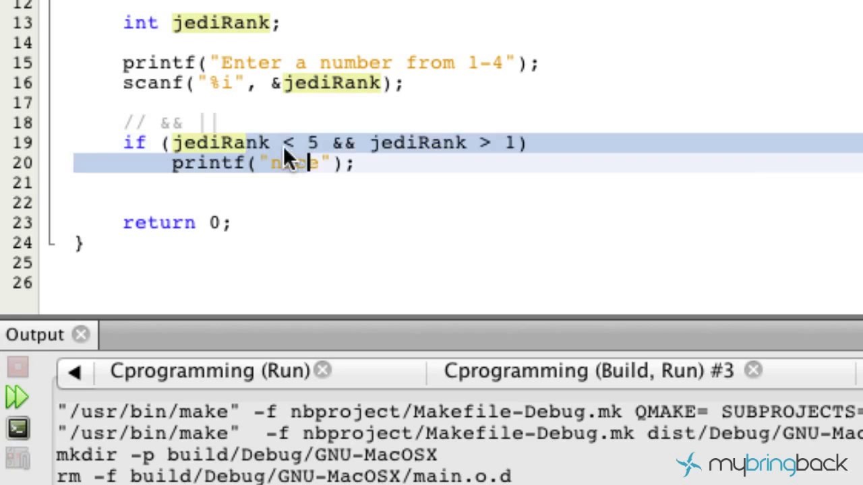Click the 'int jediRank;' declaration

click(x=201, y=23)
